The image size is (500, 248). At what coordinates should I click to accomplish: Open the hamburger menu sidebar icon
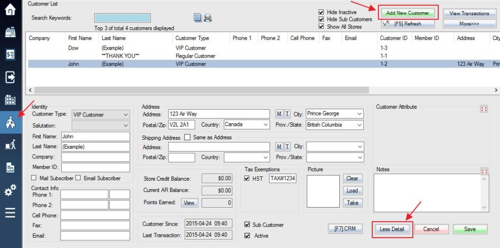click(x=11, y=212)
